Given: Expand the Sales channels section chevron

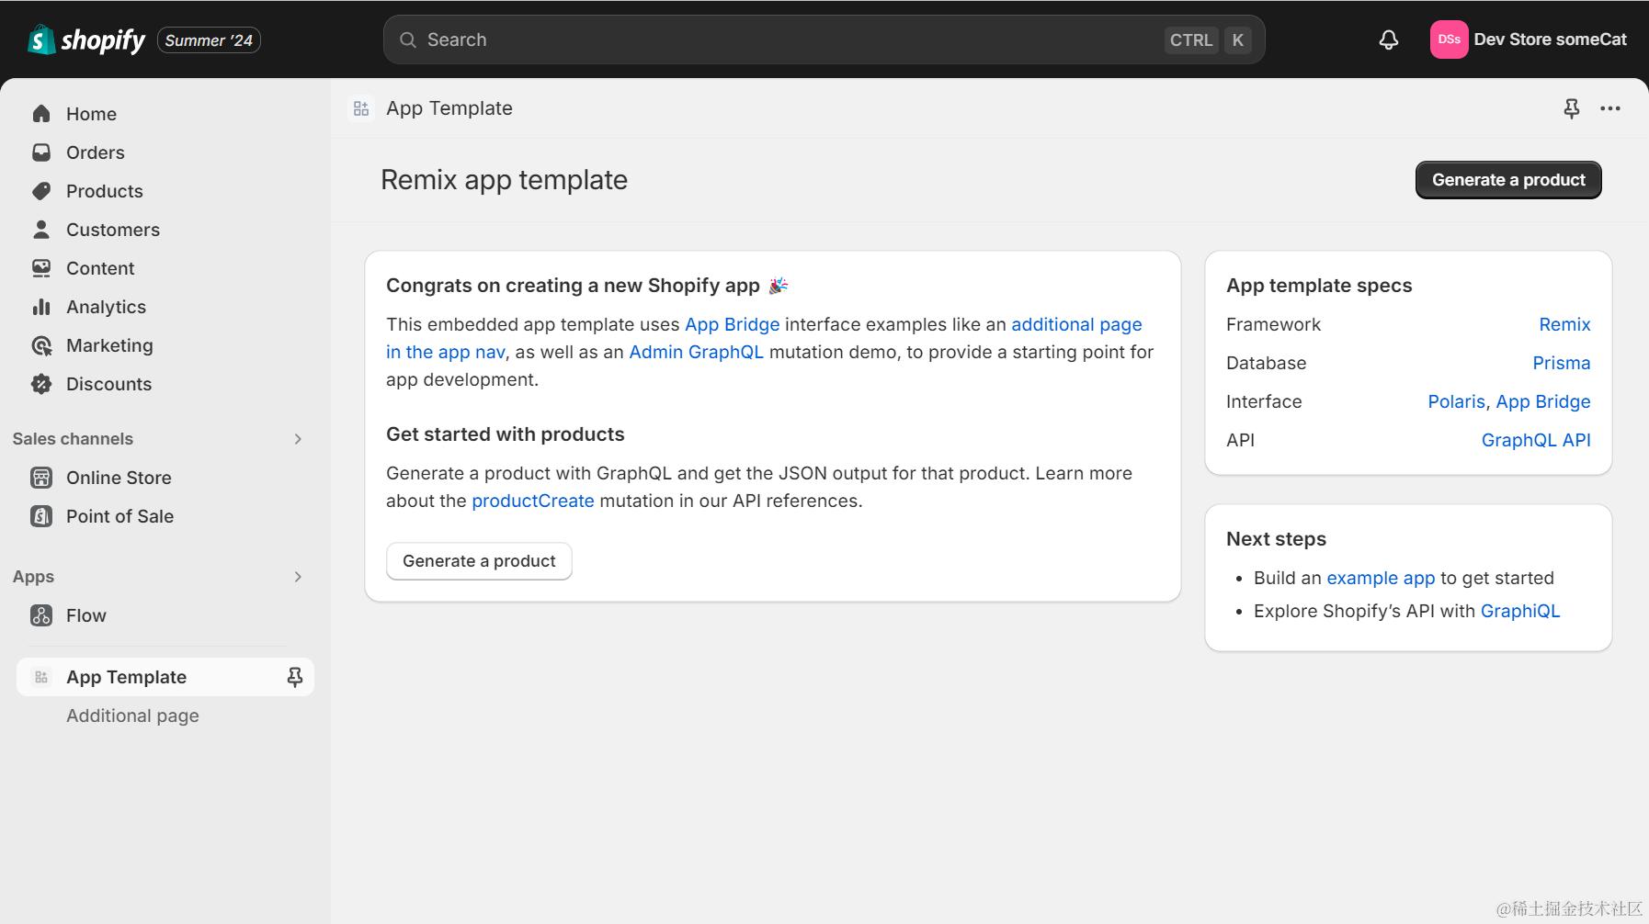Looking at the screenshot, I should coord(298,439).
